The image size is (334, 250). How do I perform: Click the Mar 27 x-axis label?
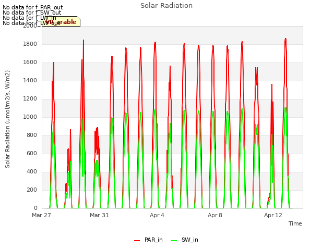click(41, 215)
